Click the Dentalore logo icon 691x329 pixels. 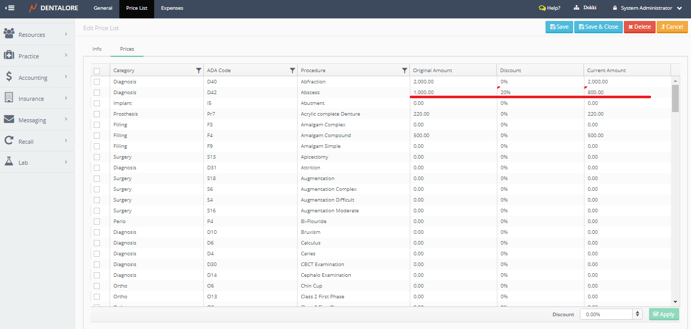tap(33, 8)
